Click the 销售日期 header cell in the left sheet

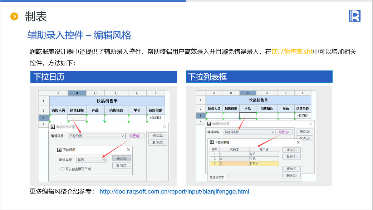(77, 110)
